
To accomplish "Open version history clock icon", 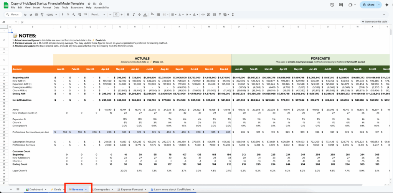I will click(x=332, y=5).
